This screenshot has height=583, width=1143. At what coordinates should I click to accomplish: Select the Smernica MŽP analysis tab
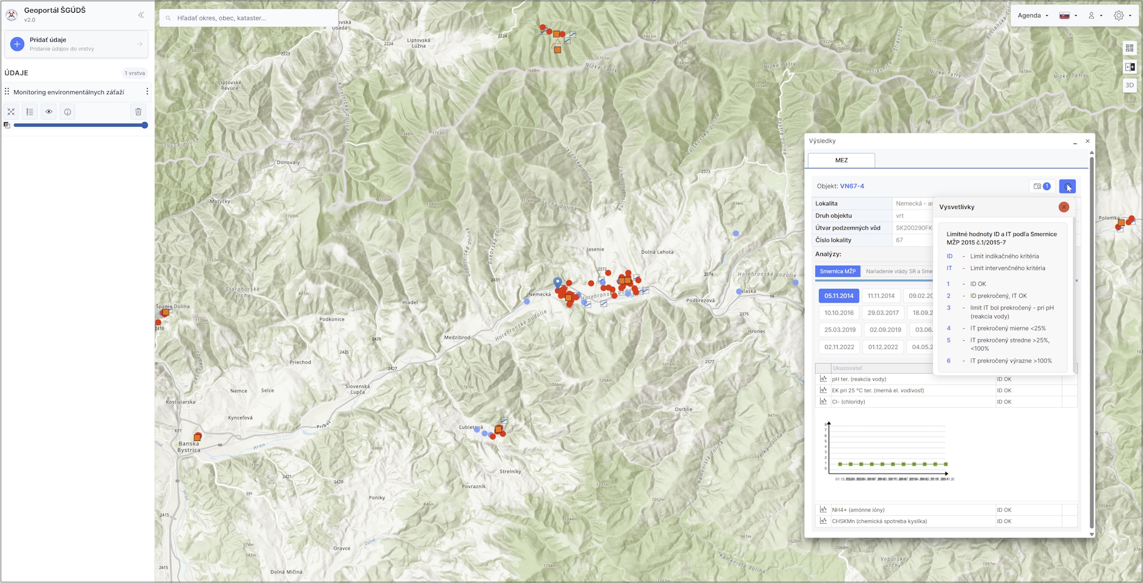[838, 271]
